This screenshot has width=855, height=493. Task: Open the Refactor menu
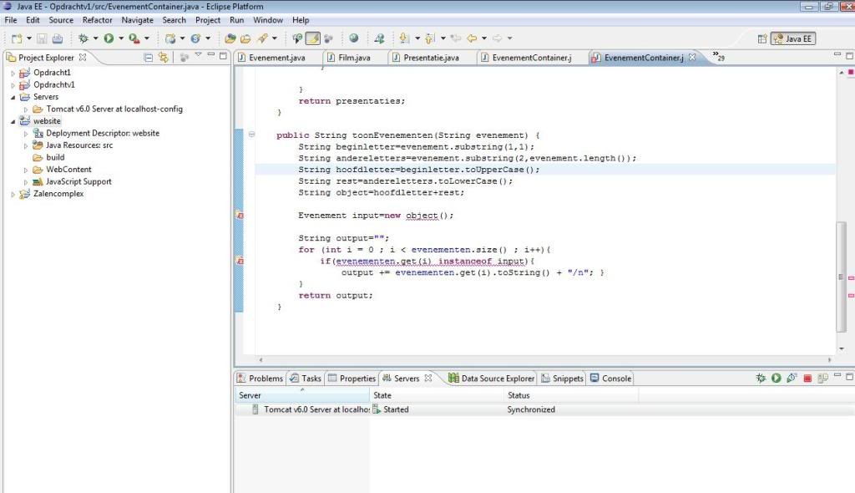coord(97,20)
